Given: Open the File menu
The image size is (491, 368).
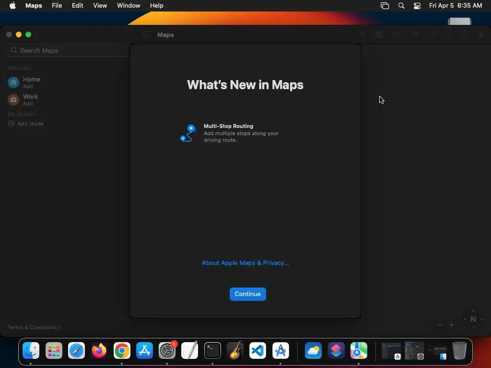Looking at the screenshot, I should click(x=57, y=5).
